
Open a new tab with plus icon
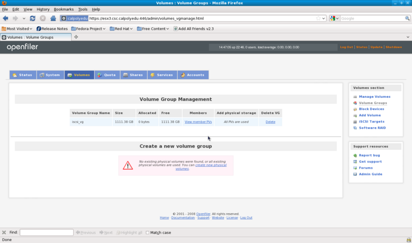[x=76, y=37]
